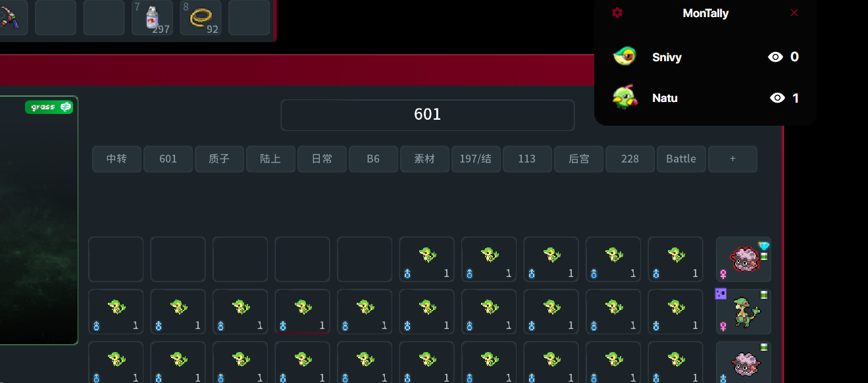Click the blue diamond icon on top Whimsicott
868x383 pixels.
763,246
